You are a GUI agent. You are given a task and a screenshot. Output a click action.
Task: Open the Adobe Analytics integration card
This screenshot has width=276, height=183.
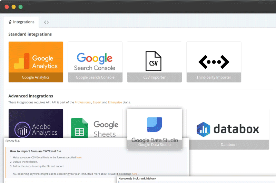(36, 123)
